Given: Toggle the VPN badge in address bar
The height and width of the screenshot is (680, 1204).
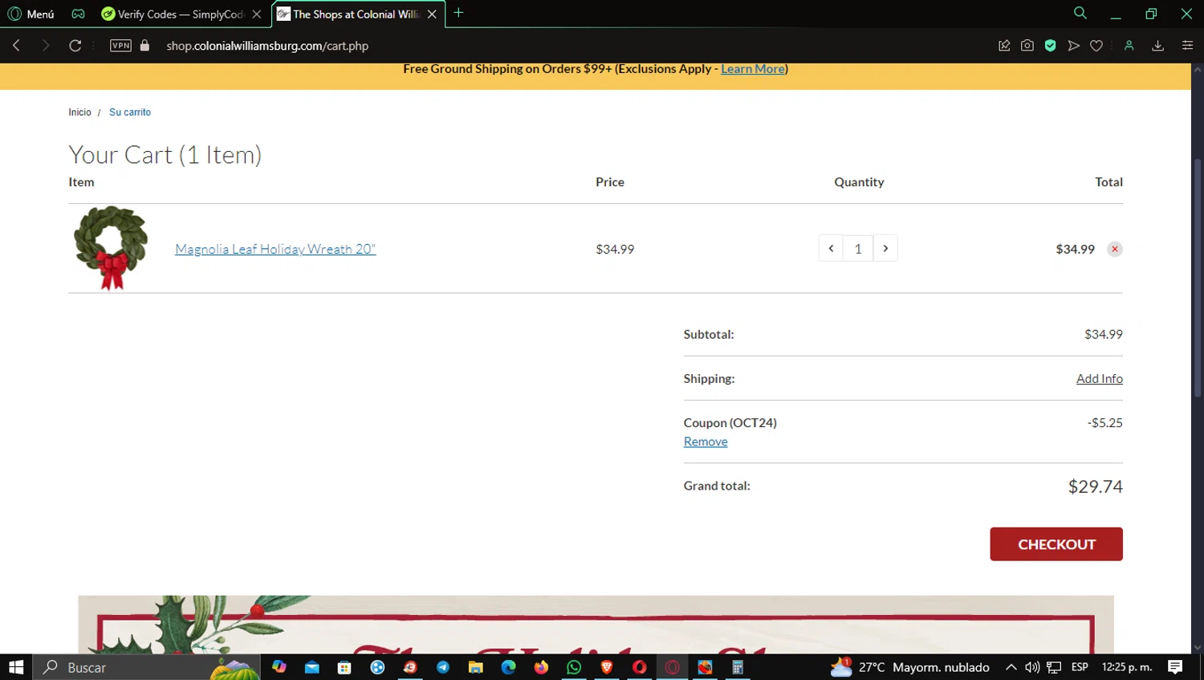Looking at the screenshot, I should (120, 46).
